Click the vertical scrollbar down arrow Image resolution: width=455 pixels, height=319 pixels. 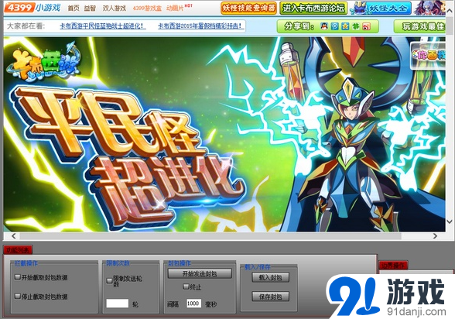pyautogui.click(x=450, y=221)
